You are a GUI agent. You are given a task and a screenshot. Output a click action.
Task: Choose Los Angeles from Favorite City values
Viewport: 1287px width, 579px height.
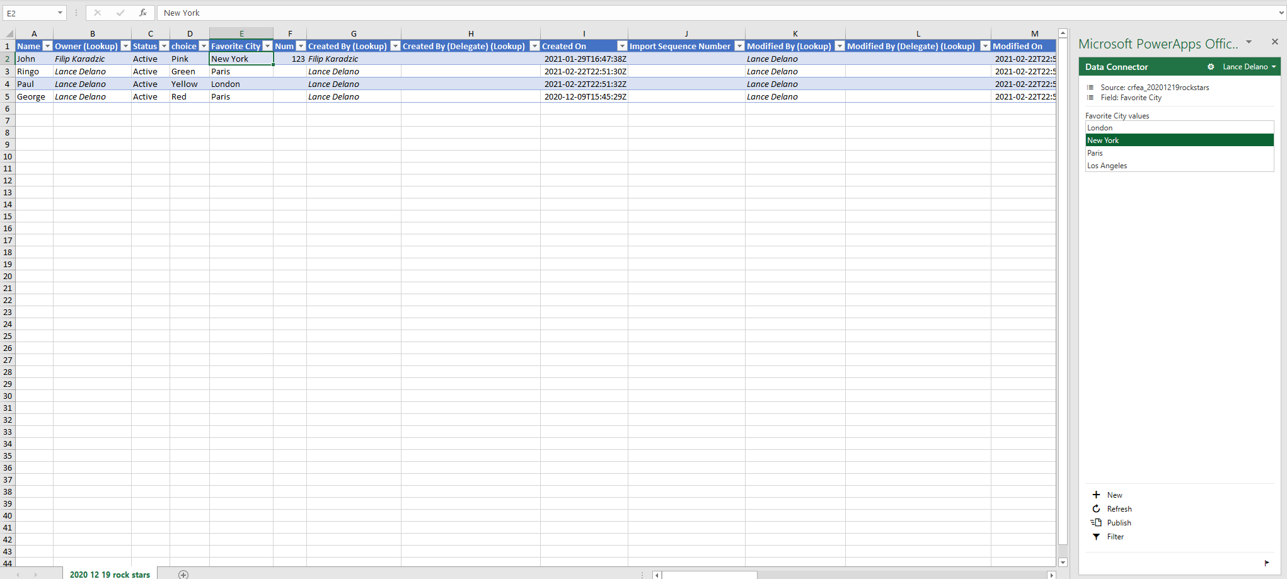(x=1107, y=166)
